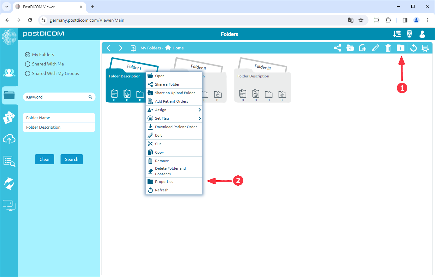Select the Shared With Me option

(x=28, y=64)
